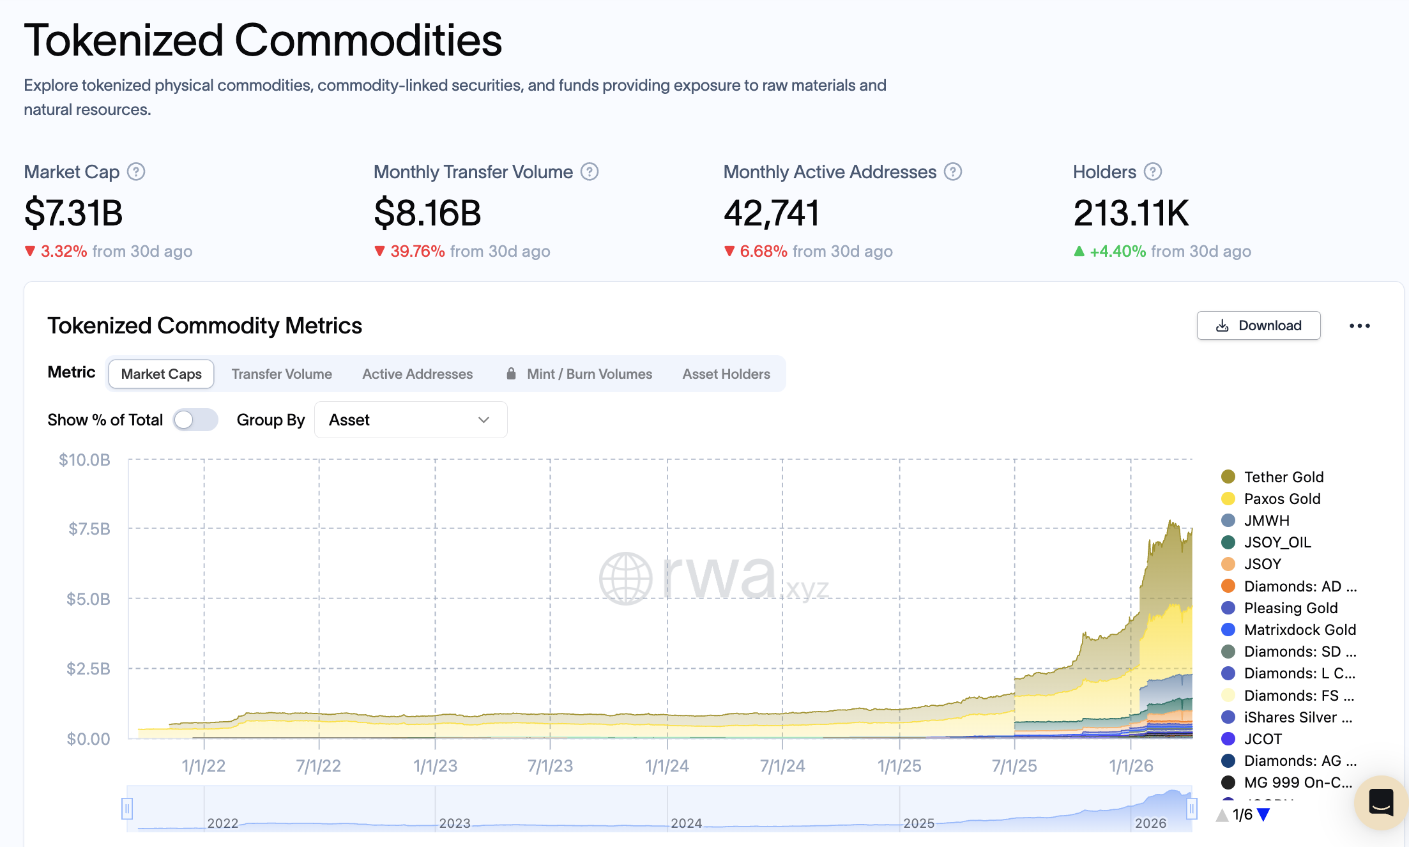Toggle Pleasing Gold series in legend
The height and width of the screenshot is (847, 1409).
click(1279, 608)
